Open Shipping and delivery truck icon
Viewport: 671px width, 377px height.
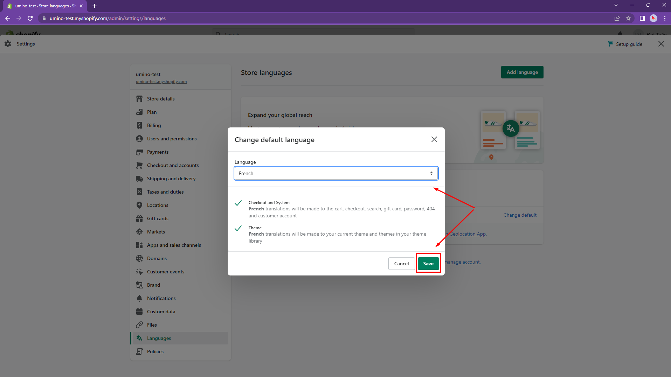coord(139,179)
